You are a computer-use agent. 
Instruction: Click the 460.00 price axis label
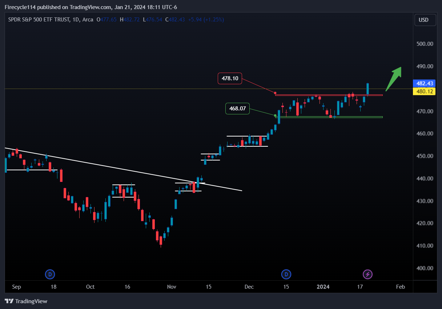[x=425, y=133]
